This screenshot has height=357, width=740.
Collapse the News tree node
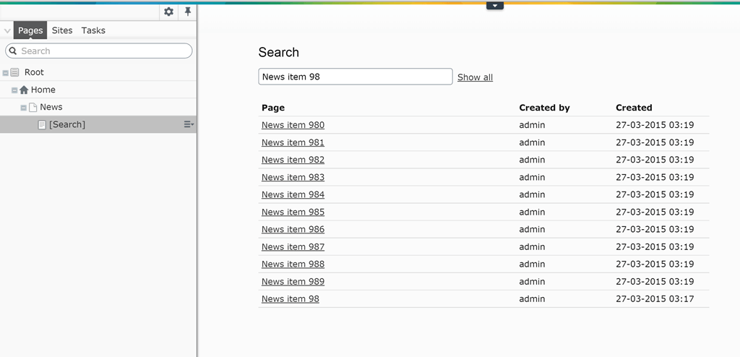pos(24,108)
